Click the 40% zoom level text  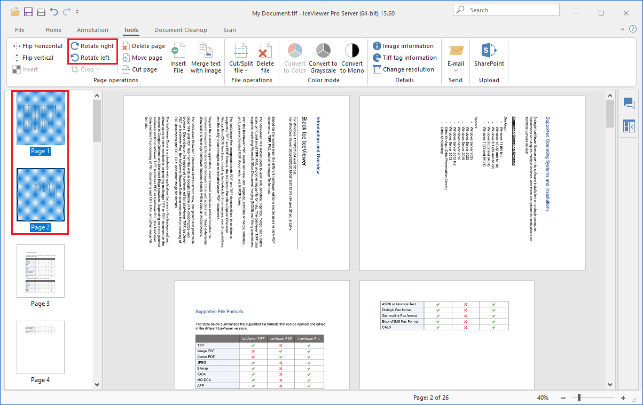[543, 398]
